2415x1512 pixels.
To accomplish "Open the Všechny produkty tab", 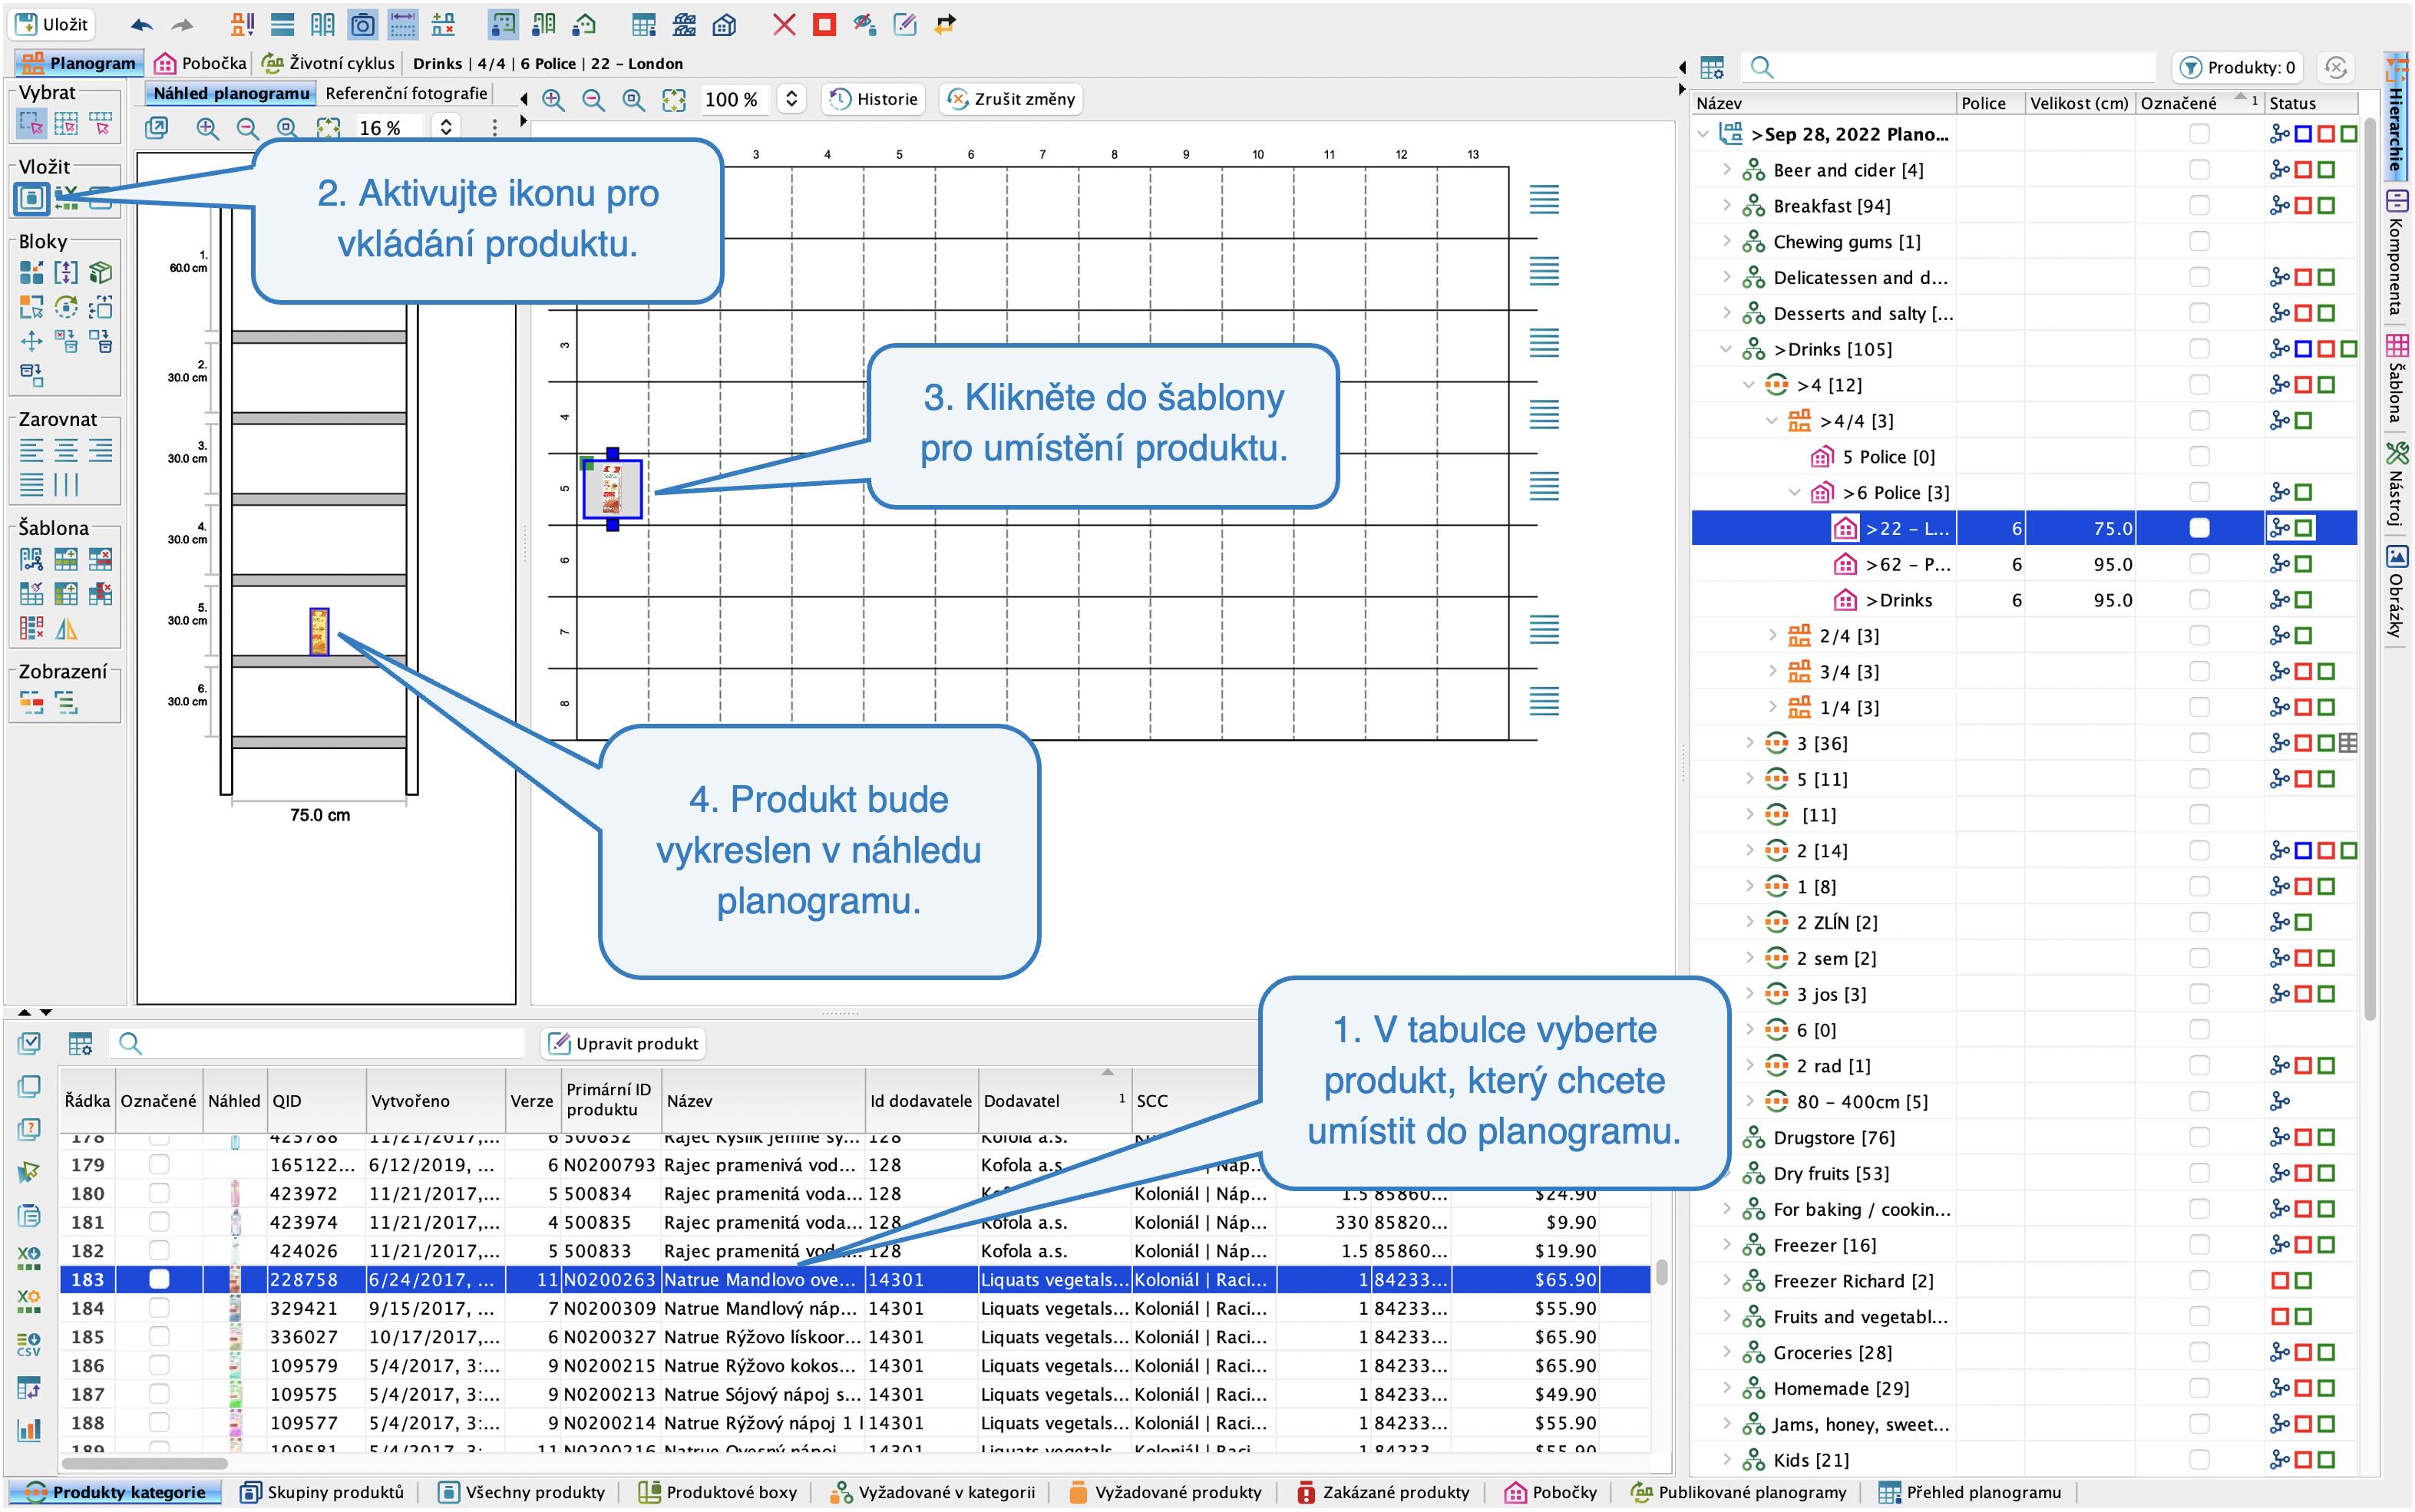I will pyautogui.click(x=522, y=1491).
